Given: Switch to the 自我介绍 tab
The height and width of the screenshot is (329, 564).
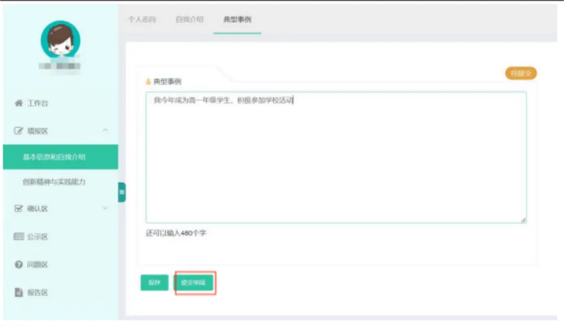Looking at the screenshot, I should tap(189, 20).
